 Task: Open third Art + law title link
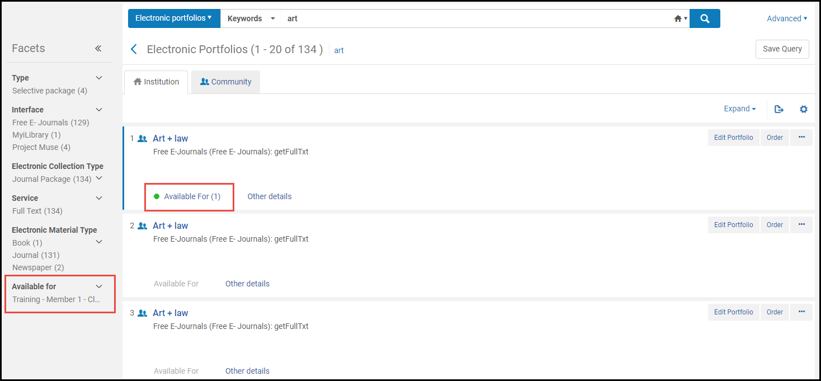pos(171,313)
